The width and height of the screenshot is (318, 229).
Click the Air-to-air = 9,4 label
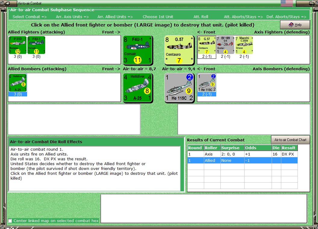[179, 69]
